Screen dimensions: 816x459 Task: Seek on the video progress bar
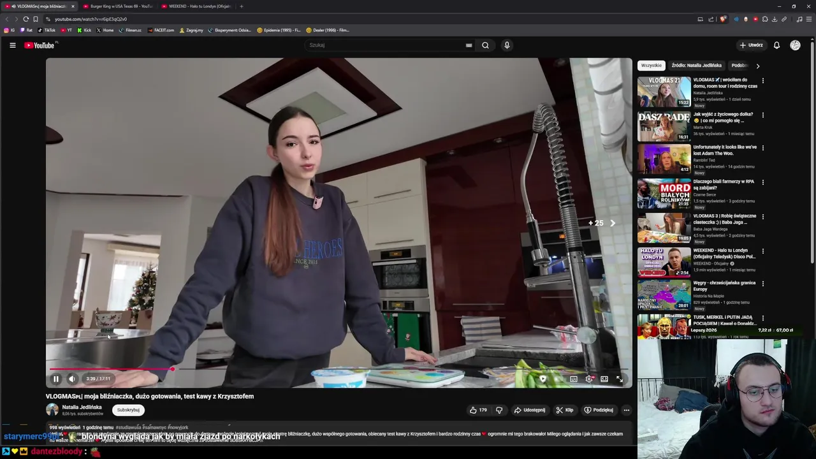click(338, 369)
